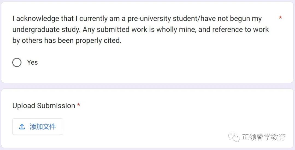Click the "Yes" option label text
This screenshot has height=150, width=295.
pos(32,62)
